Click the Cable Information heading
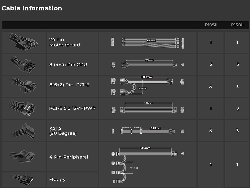The height and width of the screenshot is (188, 250). coord(32,8)
